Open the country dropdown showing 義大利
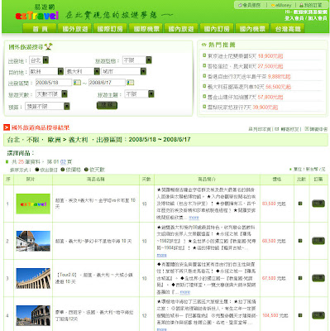This screenshot has height=331, width=330. coord(83,71)
